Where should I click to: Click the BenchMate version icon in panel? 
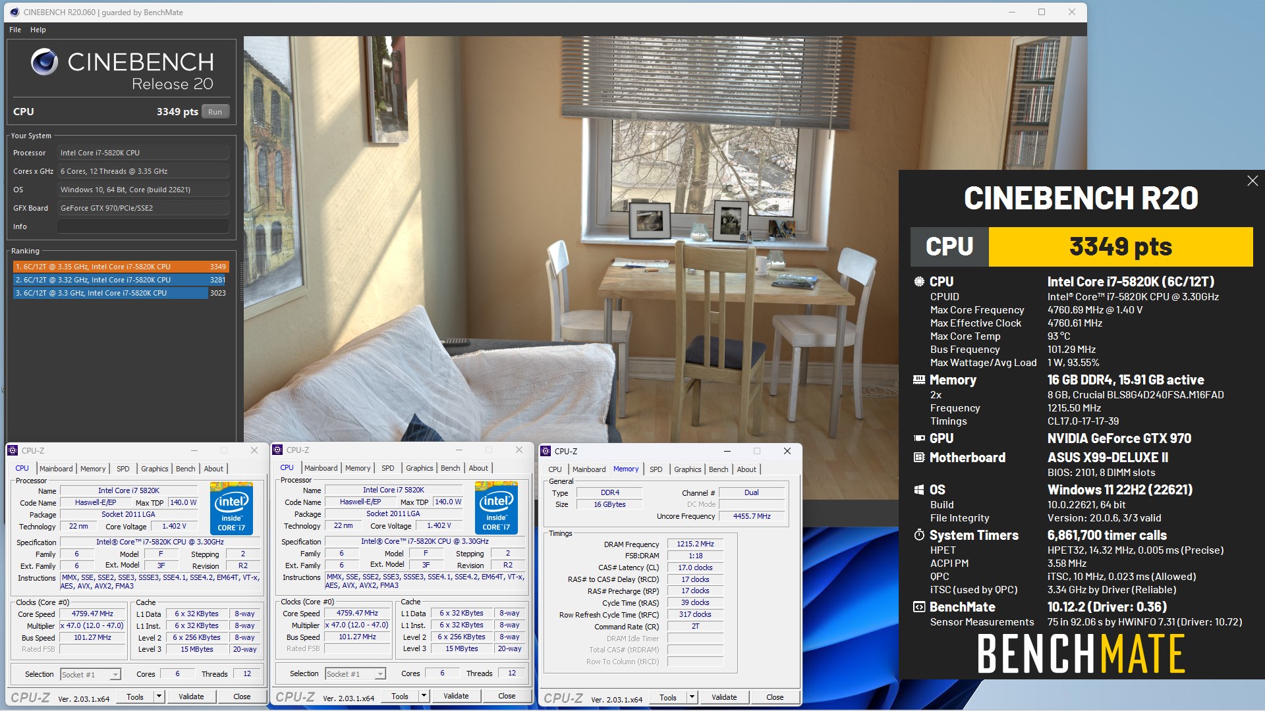pyautogui.click(x=919, y=607)
